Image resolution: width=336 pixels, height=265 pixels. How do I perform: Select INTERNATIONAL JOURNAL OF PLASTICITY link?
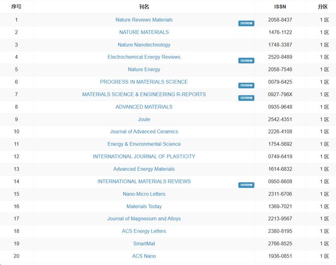pyautogui.click(x=144, y=157)
